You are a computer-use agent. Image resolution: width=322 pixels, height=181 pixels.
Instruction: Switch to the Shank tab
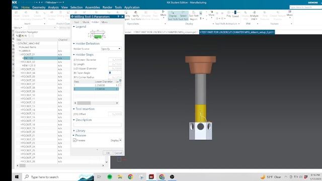[x=86, y=22]
